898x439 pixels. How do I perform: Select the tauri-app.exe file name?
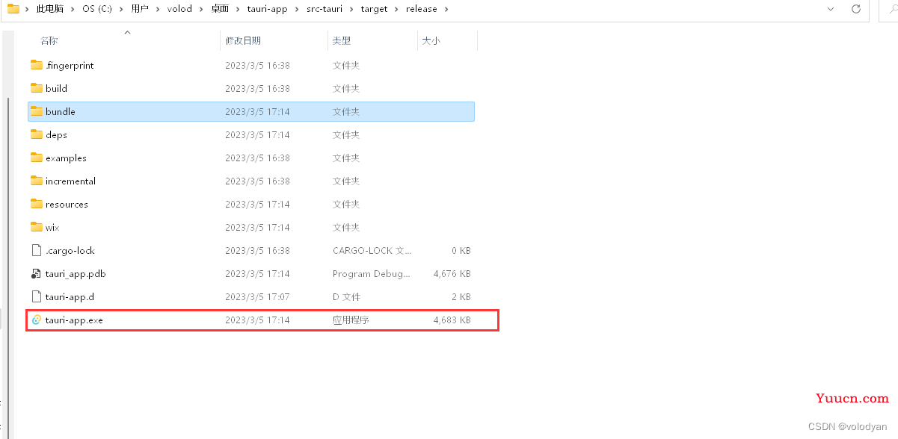(74, 320)
